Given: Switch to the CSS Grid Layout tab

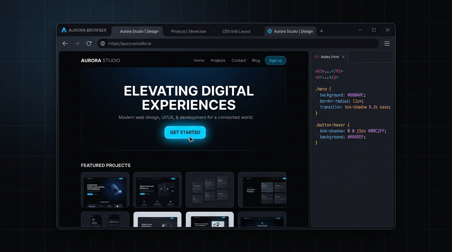Looking at the screenshot, I should pyautogui.click(x=236, y=31).
